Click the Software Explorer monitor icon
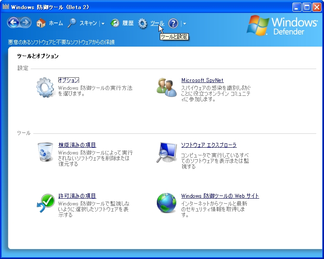Screen dimensions: 324x259 [x=167, y=152]
